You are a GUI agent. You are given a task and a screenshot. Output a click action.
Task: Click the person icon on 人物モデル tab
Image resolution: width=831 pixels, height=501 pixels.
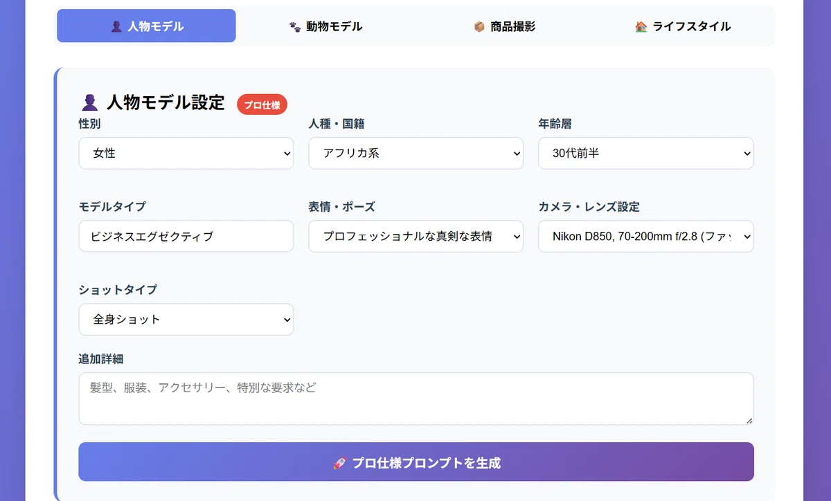116,27
